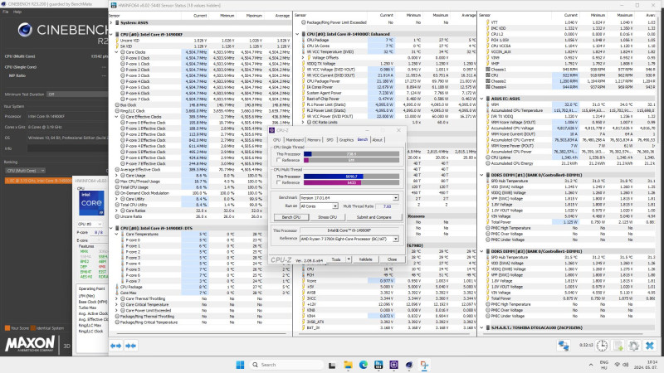
Task: Collapse the Core Temperatures node
Action: click(117, 234)
